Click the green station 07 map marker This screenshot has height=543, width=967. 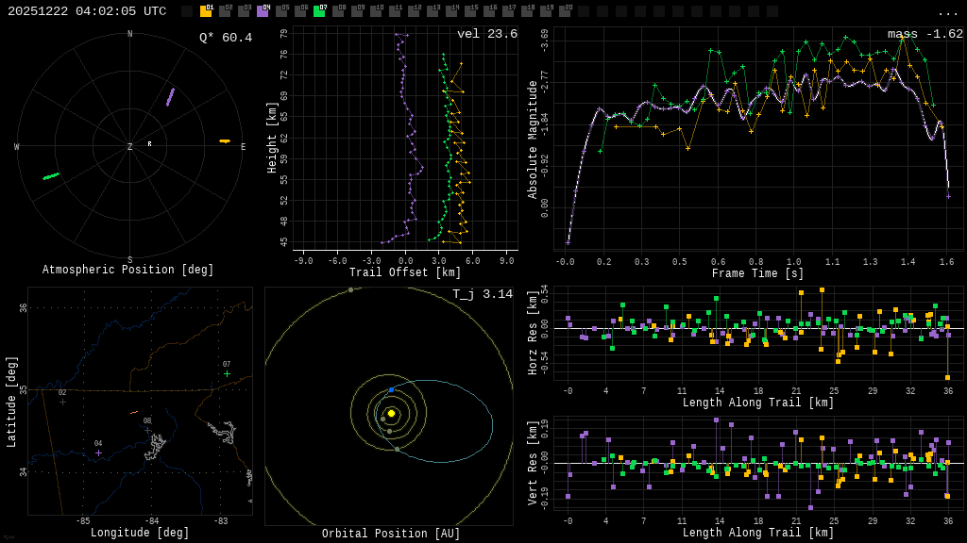point(227,374)
